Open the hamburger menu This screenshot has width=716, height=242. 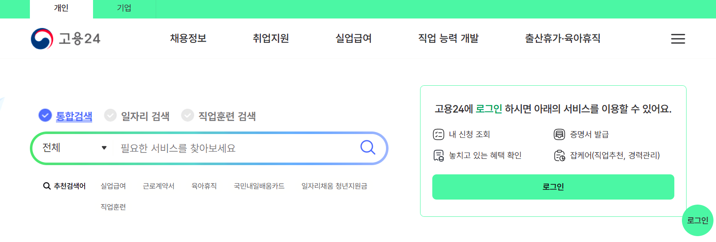[678, 39]
